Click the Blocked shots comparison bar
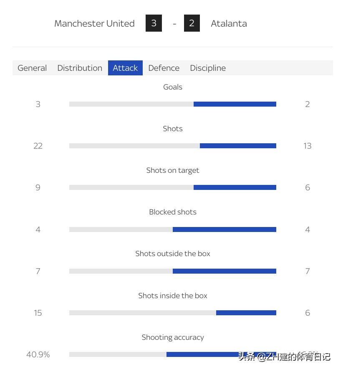The height and width of the screenshot is (369, 338). [x=173, y=229]
